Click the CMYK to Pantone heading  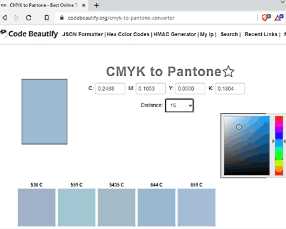[164, 72]
